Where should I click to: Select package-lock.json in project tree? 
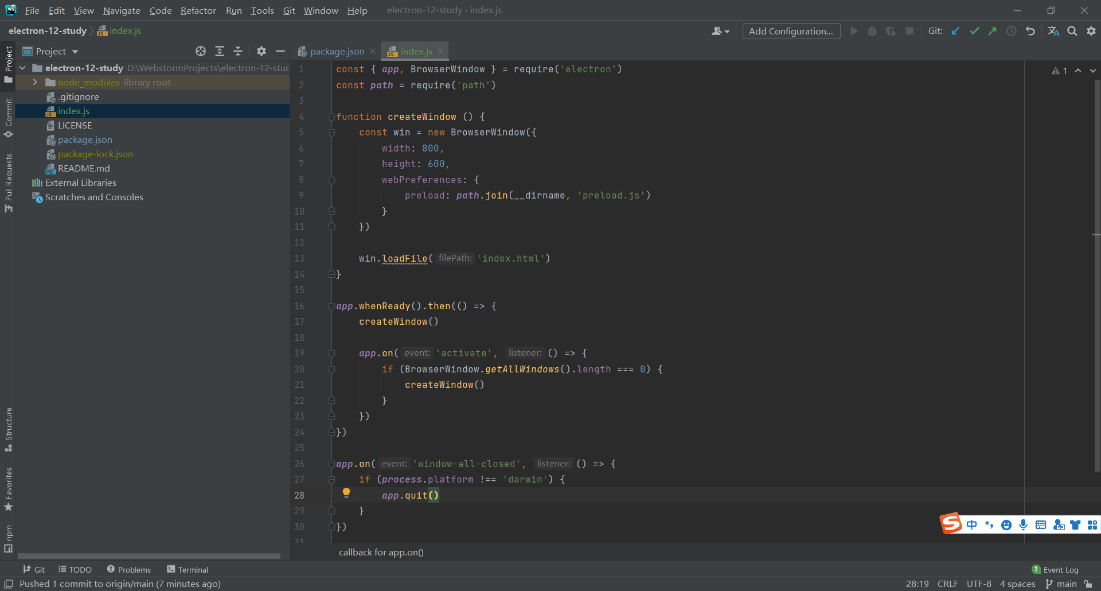(x=95, y=154)
